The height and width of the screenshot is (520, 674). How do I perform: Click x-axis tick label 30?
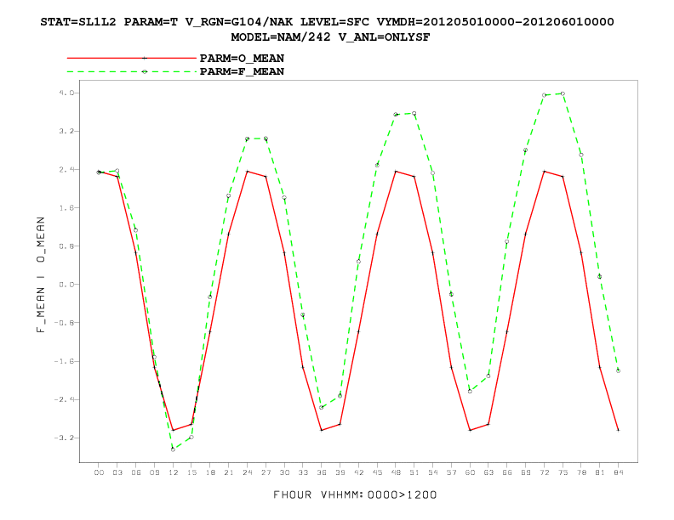coord(284,472)
